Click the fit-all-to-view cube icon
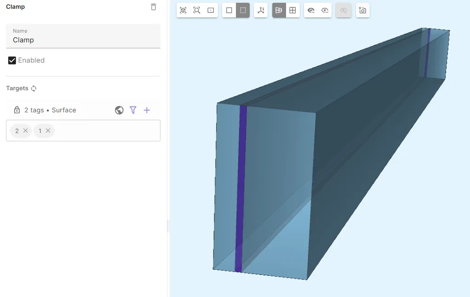Screen dimensions: 470x297 click(183, 10)
